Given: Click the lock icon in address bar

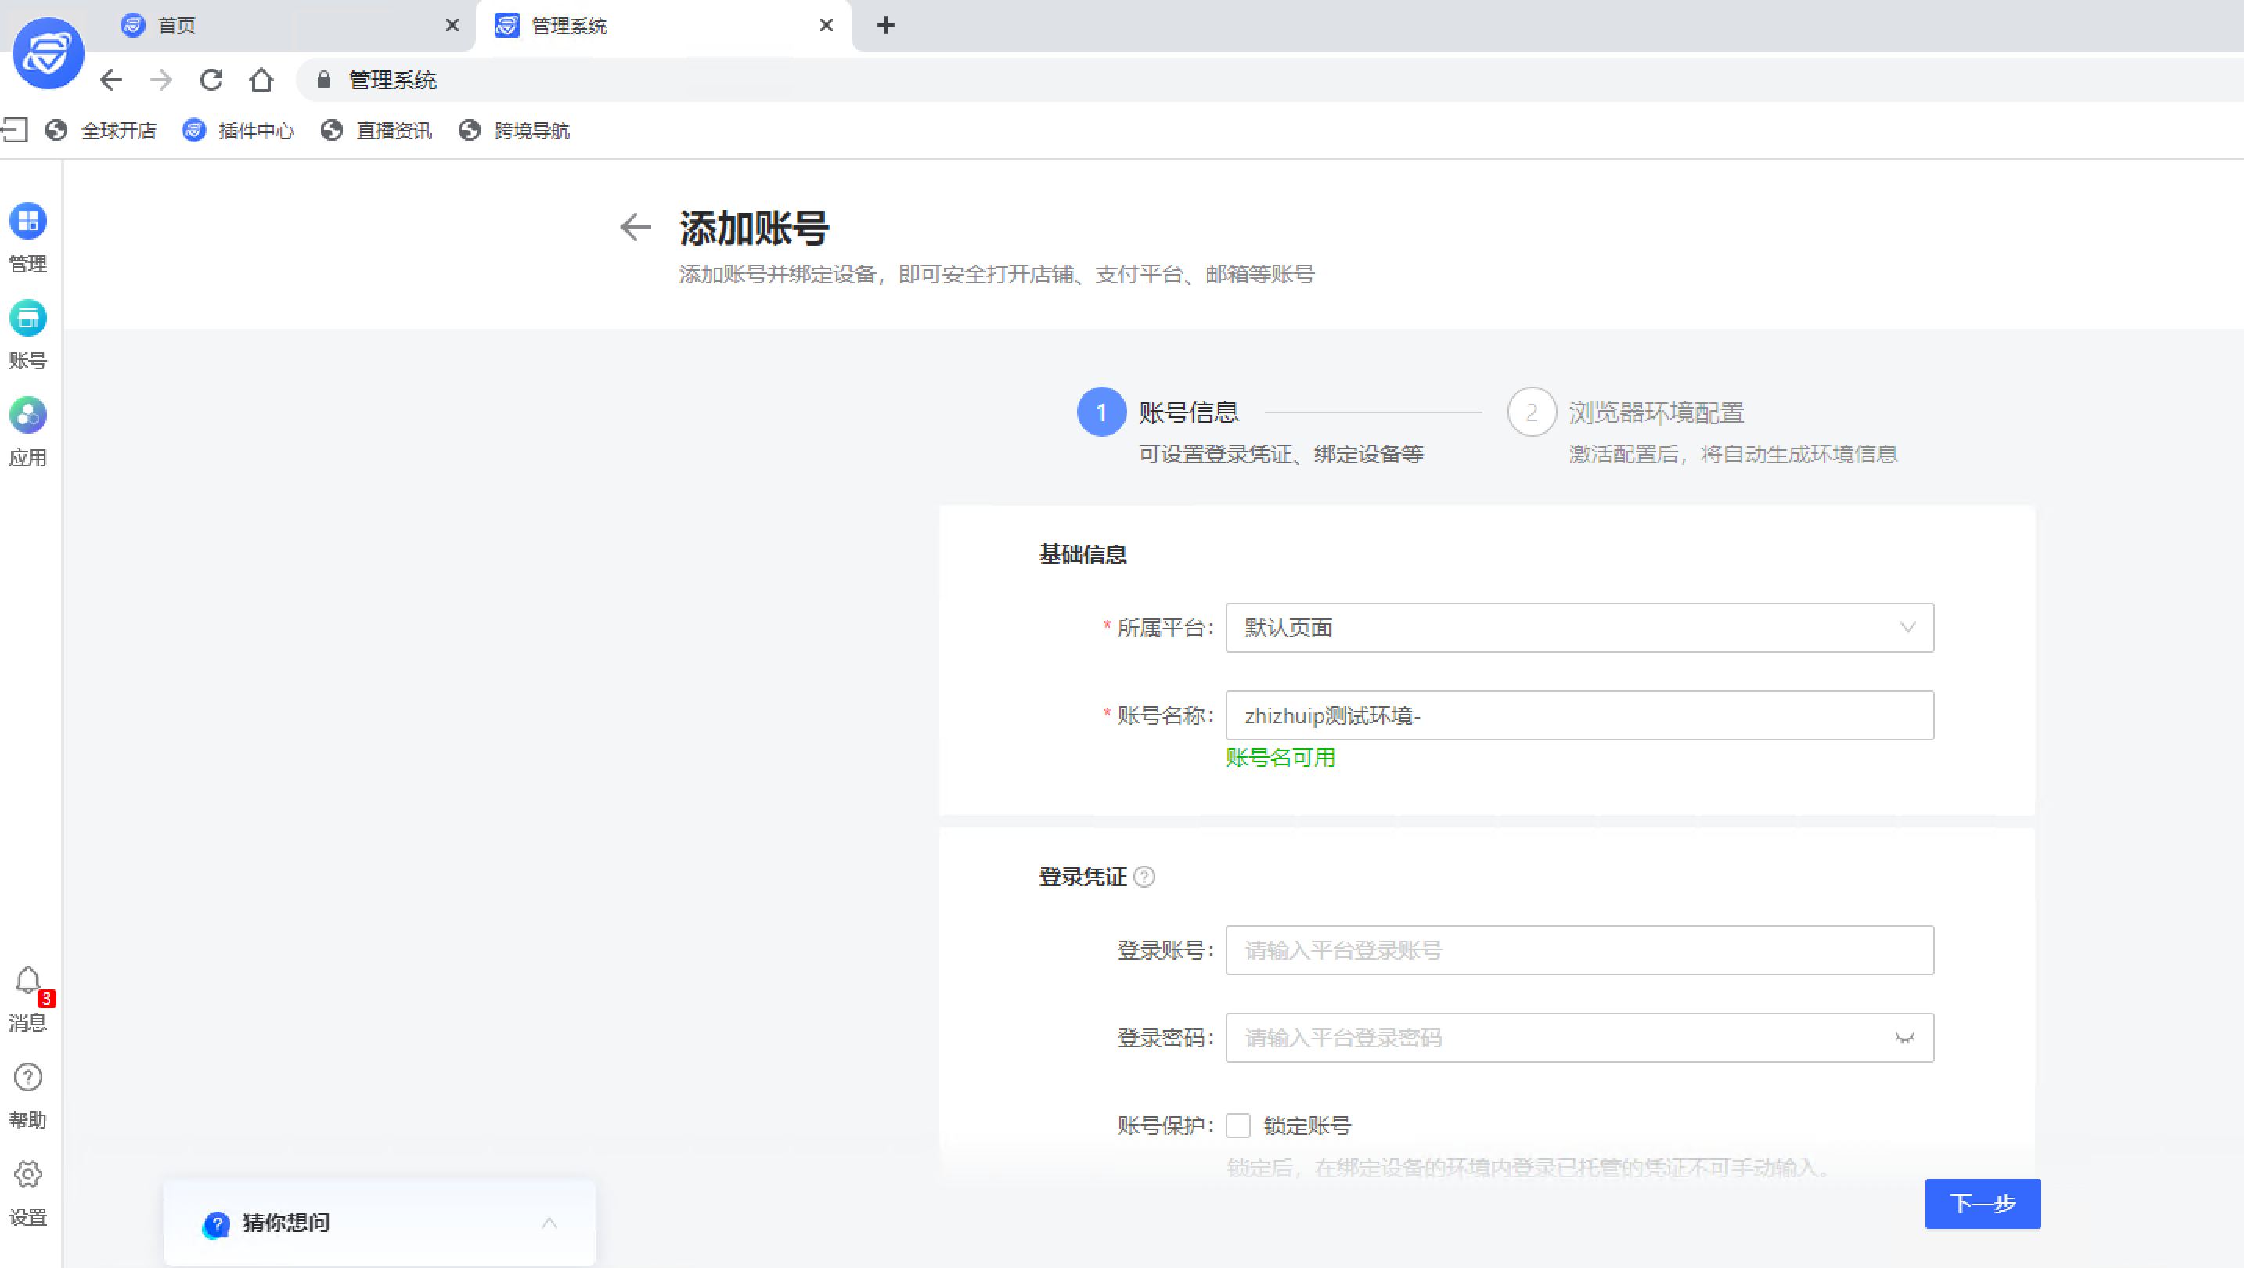Looking at the screenshot, I should click(x=324, y=80).
